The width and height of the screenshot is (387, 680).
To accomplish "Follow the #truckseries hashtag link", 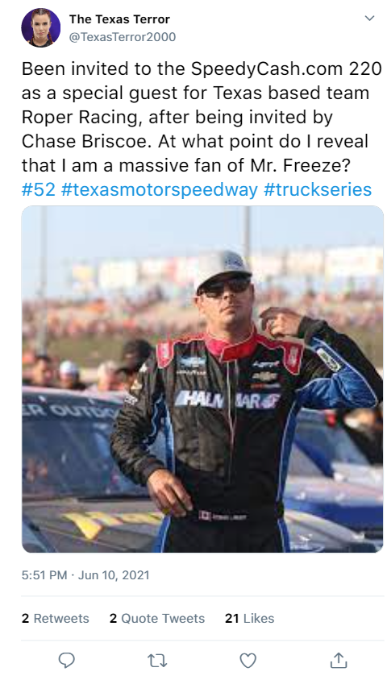I will [317, 189].
